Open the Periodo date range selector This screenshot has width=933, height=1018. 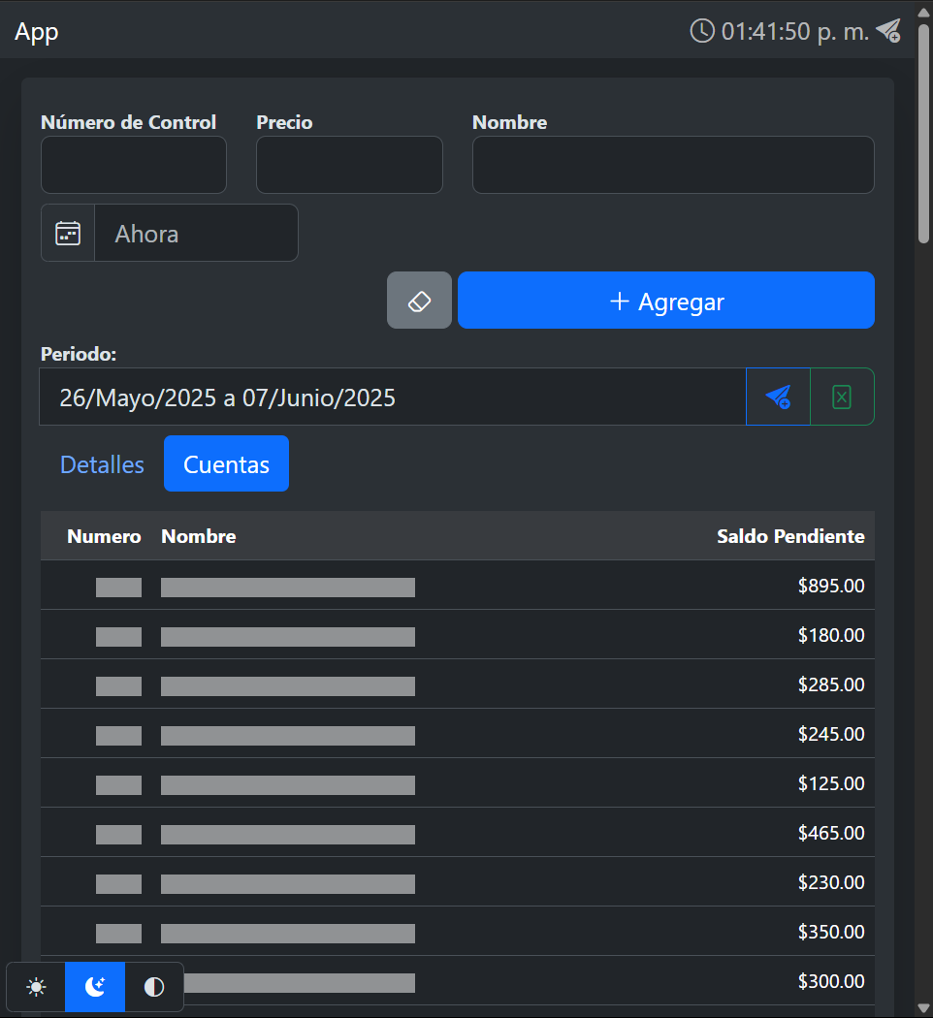pos(392,397)
